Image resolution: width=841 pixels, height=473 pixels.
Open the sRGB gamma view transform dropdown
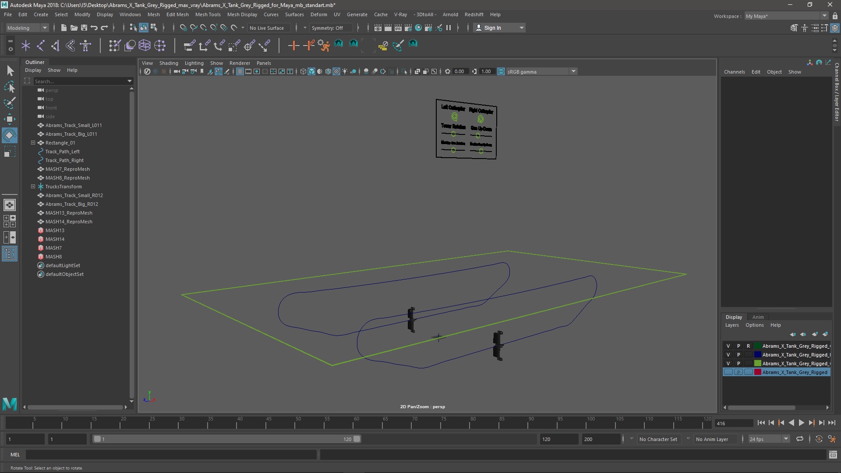(x=542, y=71)
